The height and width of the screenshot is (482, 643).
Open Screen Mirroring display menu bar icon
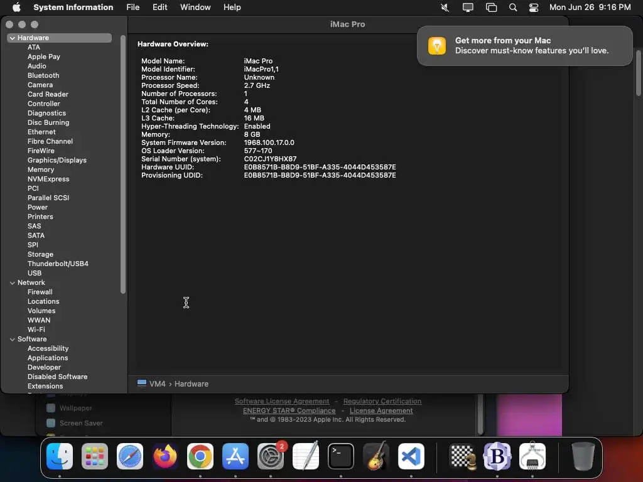tap(468, 8)
